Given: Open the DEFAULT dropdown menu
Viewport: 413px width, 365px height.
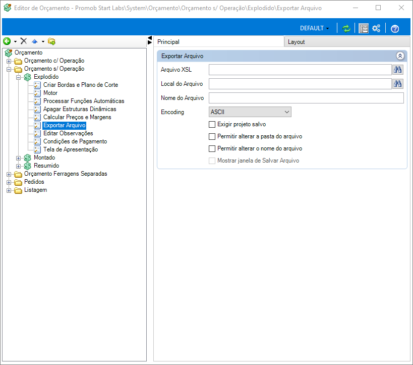Looking at the screenshot, I should [314, 28].
